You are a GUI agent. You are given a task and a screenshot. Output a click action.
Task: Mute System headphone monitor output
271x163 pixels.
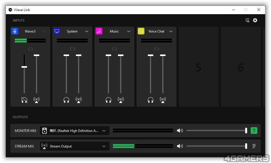pos(66,100)
